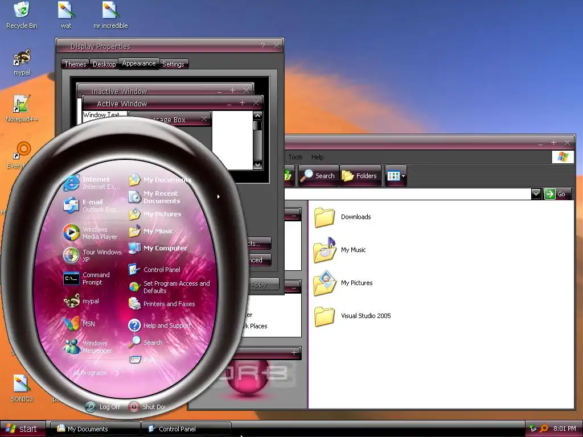583x437 pixels.
Task: Open Set Program Access and Defaults
Action: [x=169, y=287]
